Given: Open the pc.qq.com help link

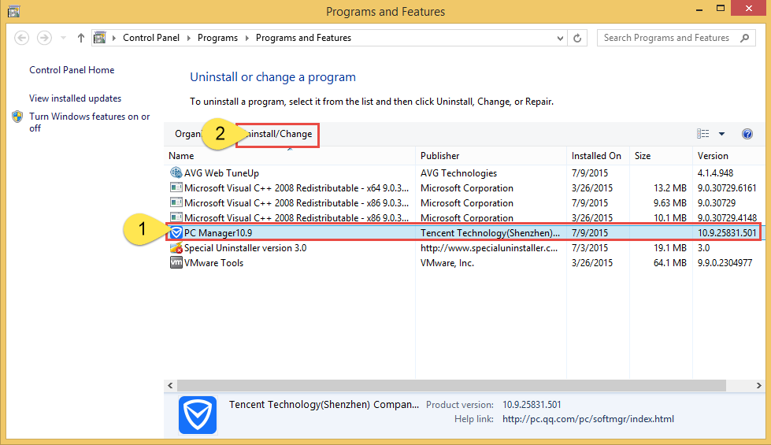Looking at the screenshot, I should 588,419.
